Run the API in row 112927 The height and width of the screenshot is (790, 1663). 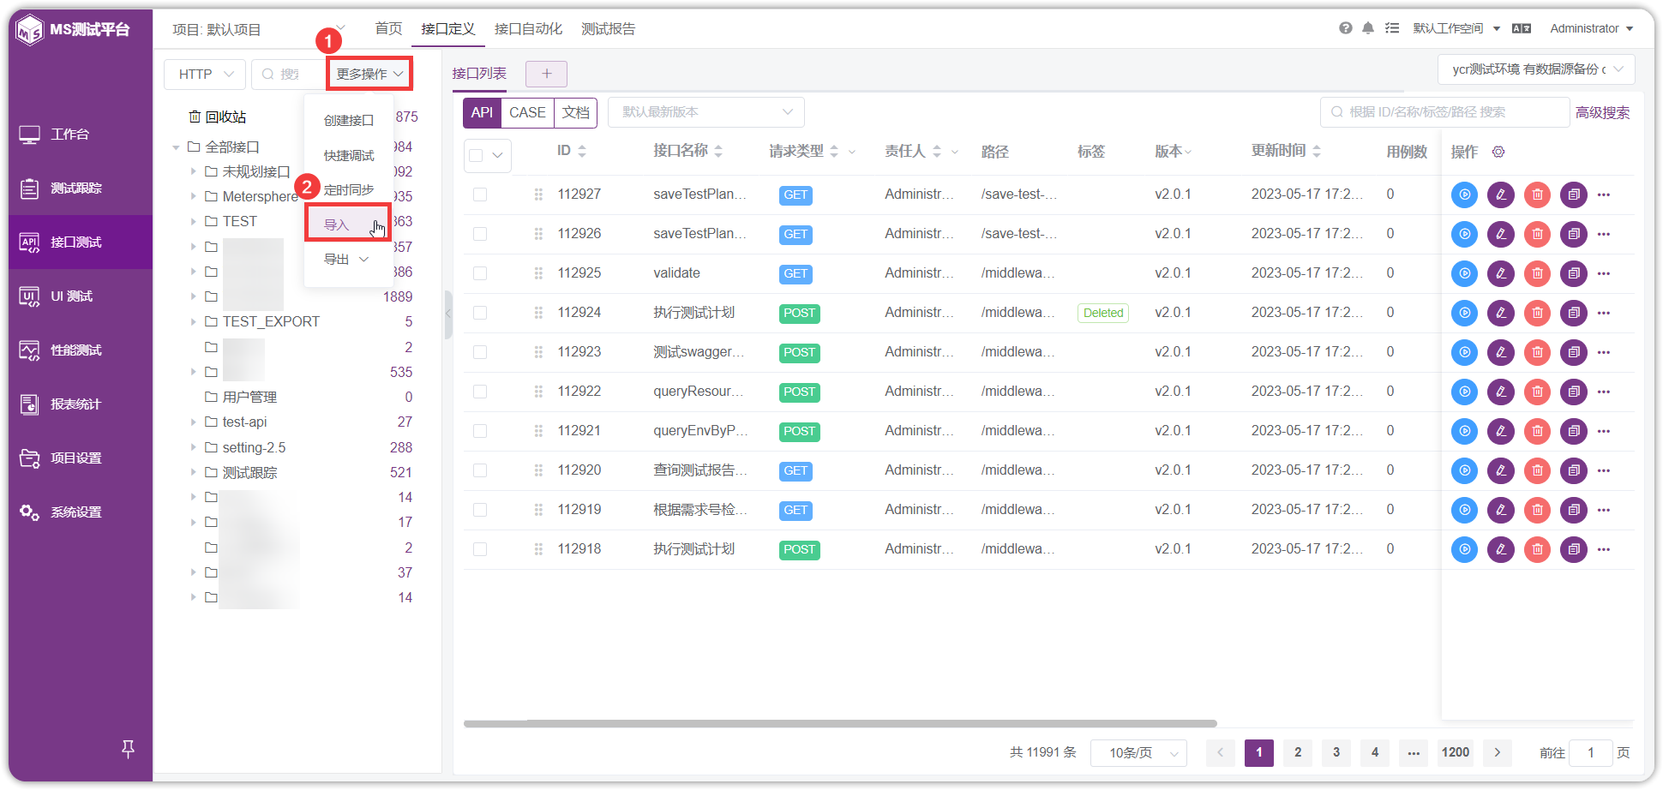(1464, 195)
